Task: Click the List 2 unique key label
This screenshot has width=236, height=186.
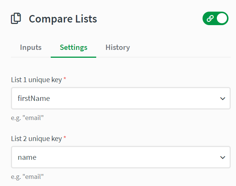Action: [36, 138]
